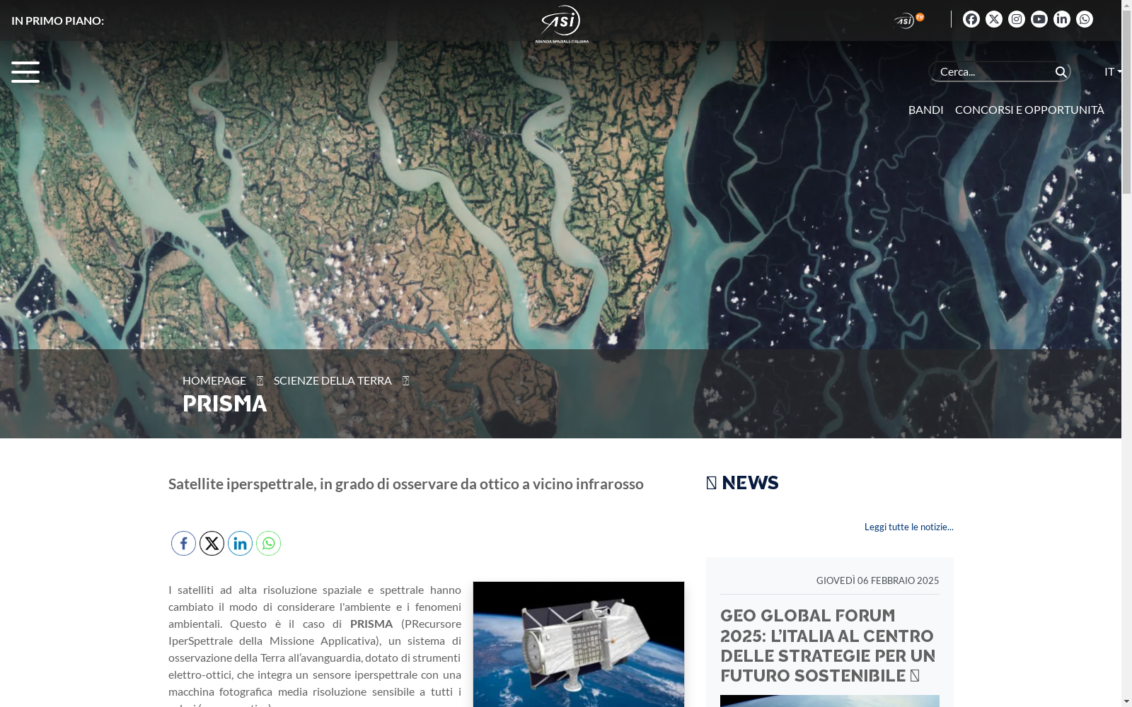Screen dimensions: 1132x707
Task: Open ASI Facebook page from header
Action: [971, 19]
